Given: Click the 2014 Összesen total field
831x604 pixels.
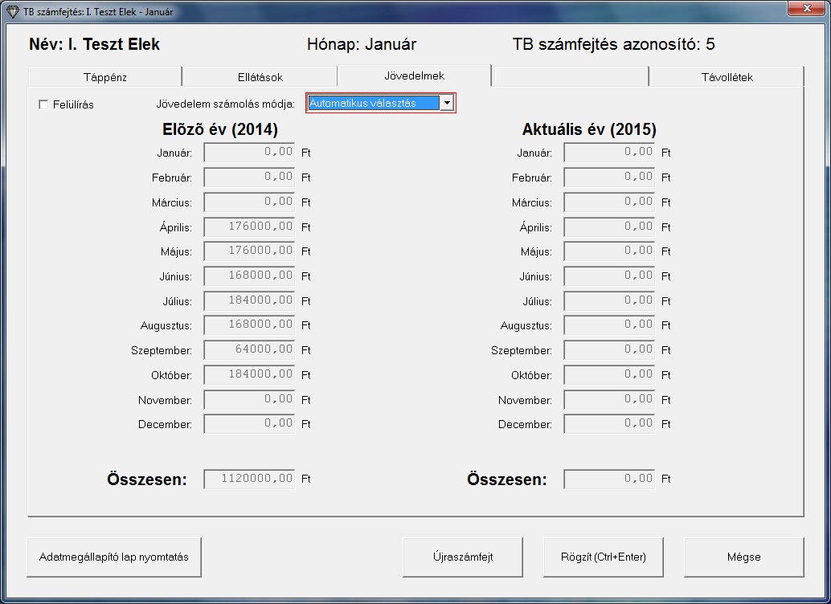Looking at the screenshot, I should (x=249, y=480).
